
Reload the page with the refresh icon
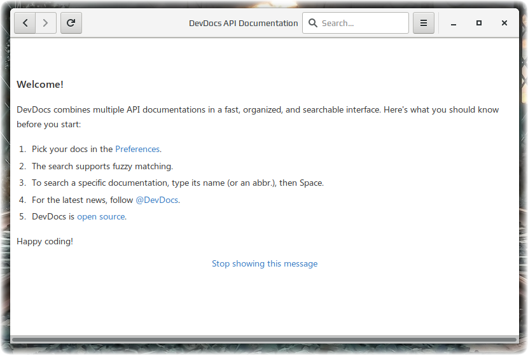pos(71,23)
